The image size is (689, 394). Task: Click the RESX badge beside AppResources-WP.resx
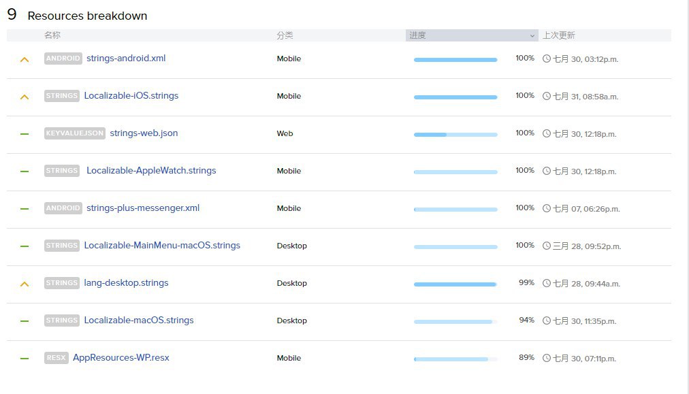click(x=56, y=358)
